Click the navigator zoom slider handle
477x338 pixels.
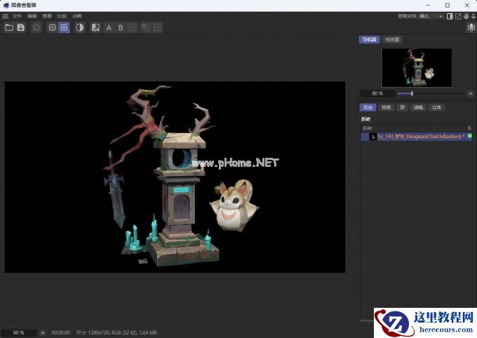tap(412, 93)
